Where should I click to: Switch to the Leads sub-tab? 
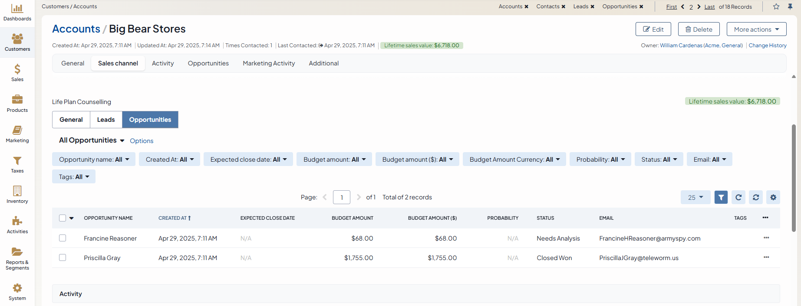click(x=106, y=120)
